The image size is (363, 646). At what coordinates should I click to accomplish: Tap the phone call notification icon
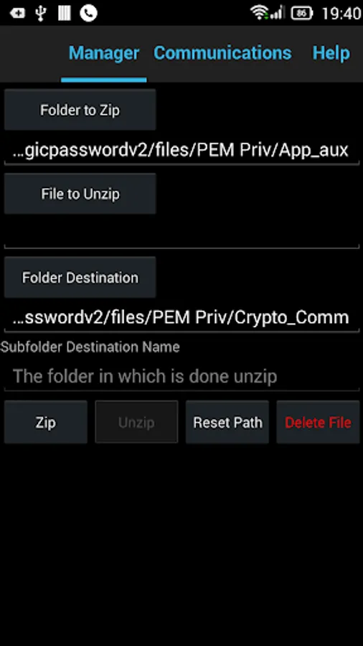(x=88, y=13)
